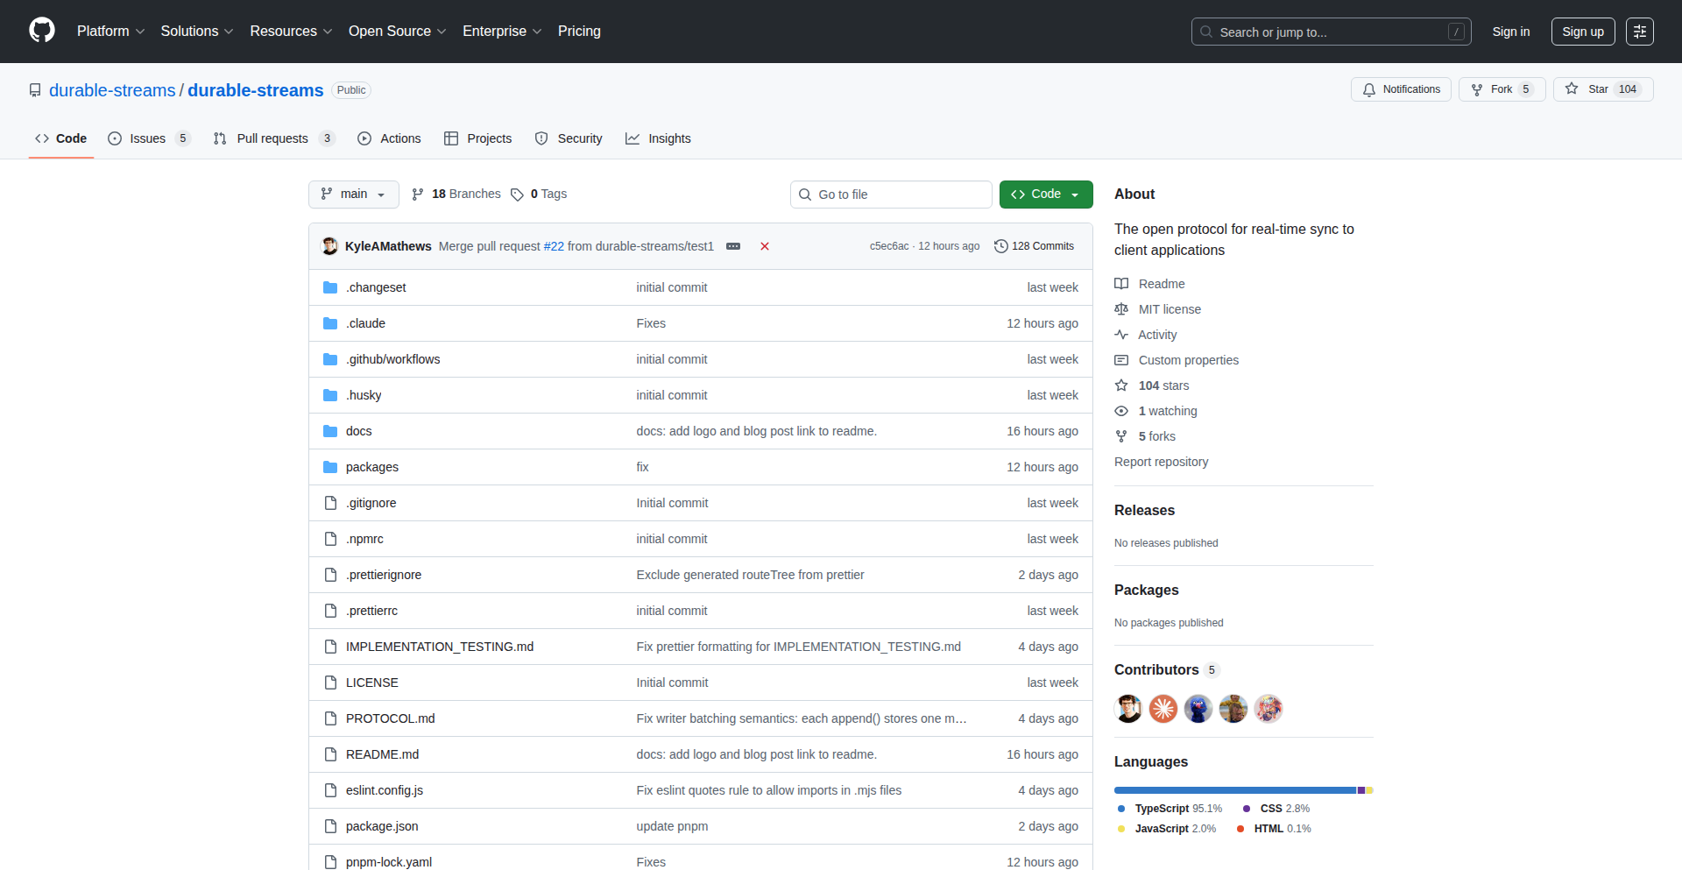Star the repository with Star button
Viewport: 1682px width, 870px height.
pyautogui.click(x=1603, y=89)
